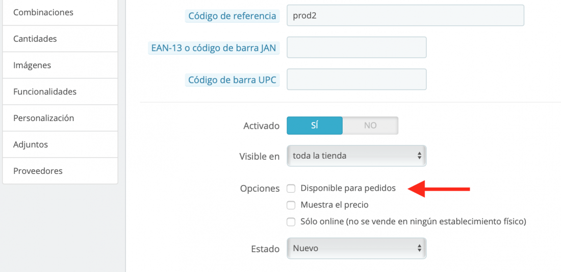Open the Combinaciones tab
Screen dimensions: 561x272
(x=60, y=13)
